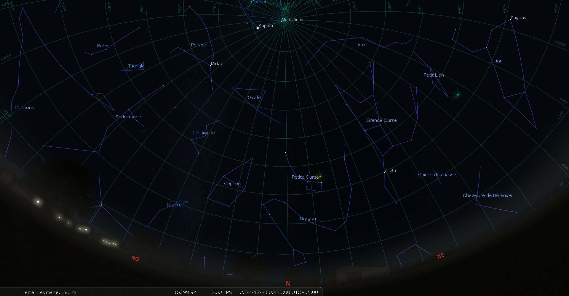
Task: Click the 7.53 FPS status value
Action: (x=222, y=292)
